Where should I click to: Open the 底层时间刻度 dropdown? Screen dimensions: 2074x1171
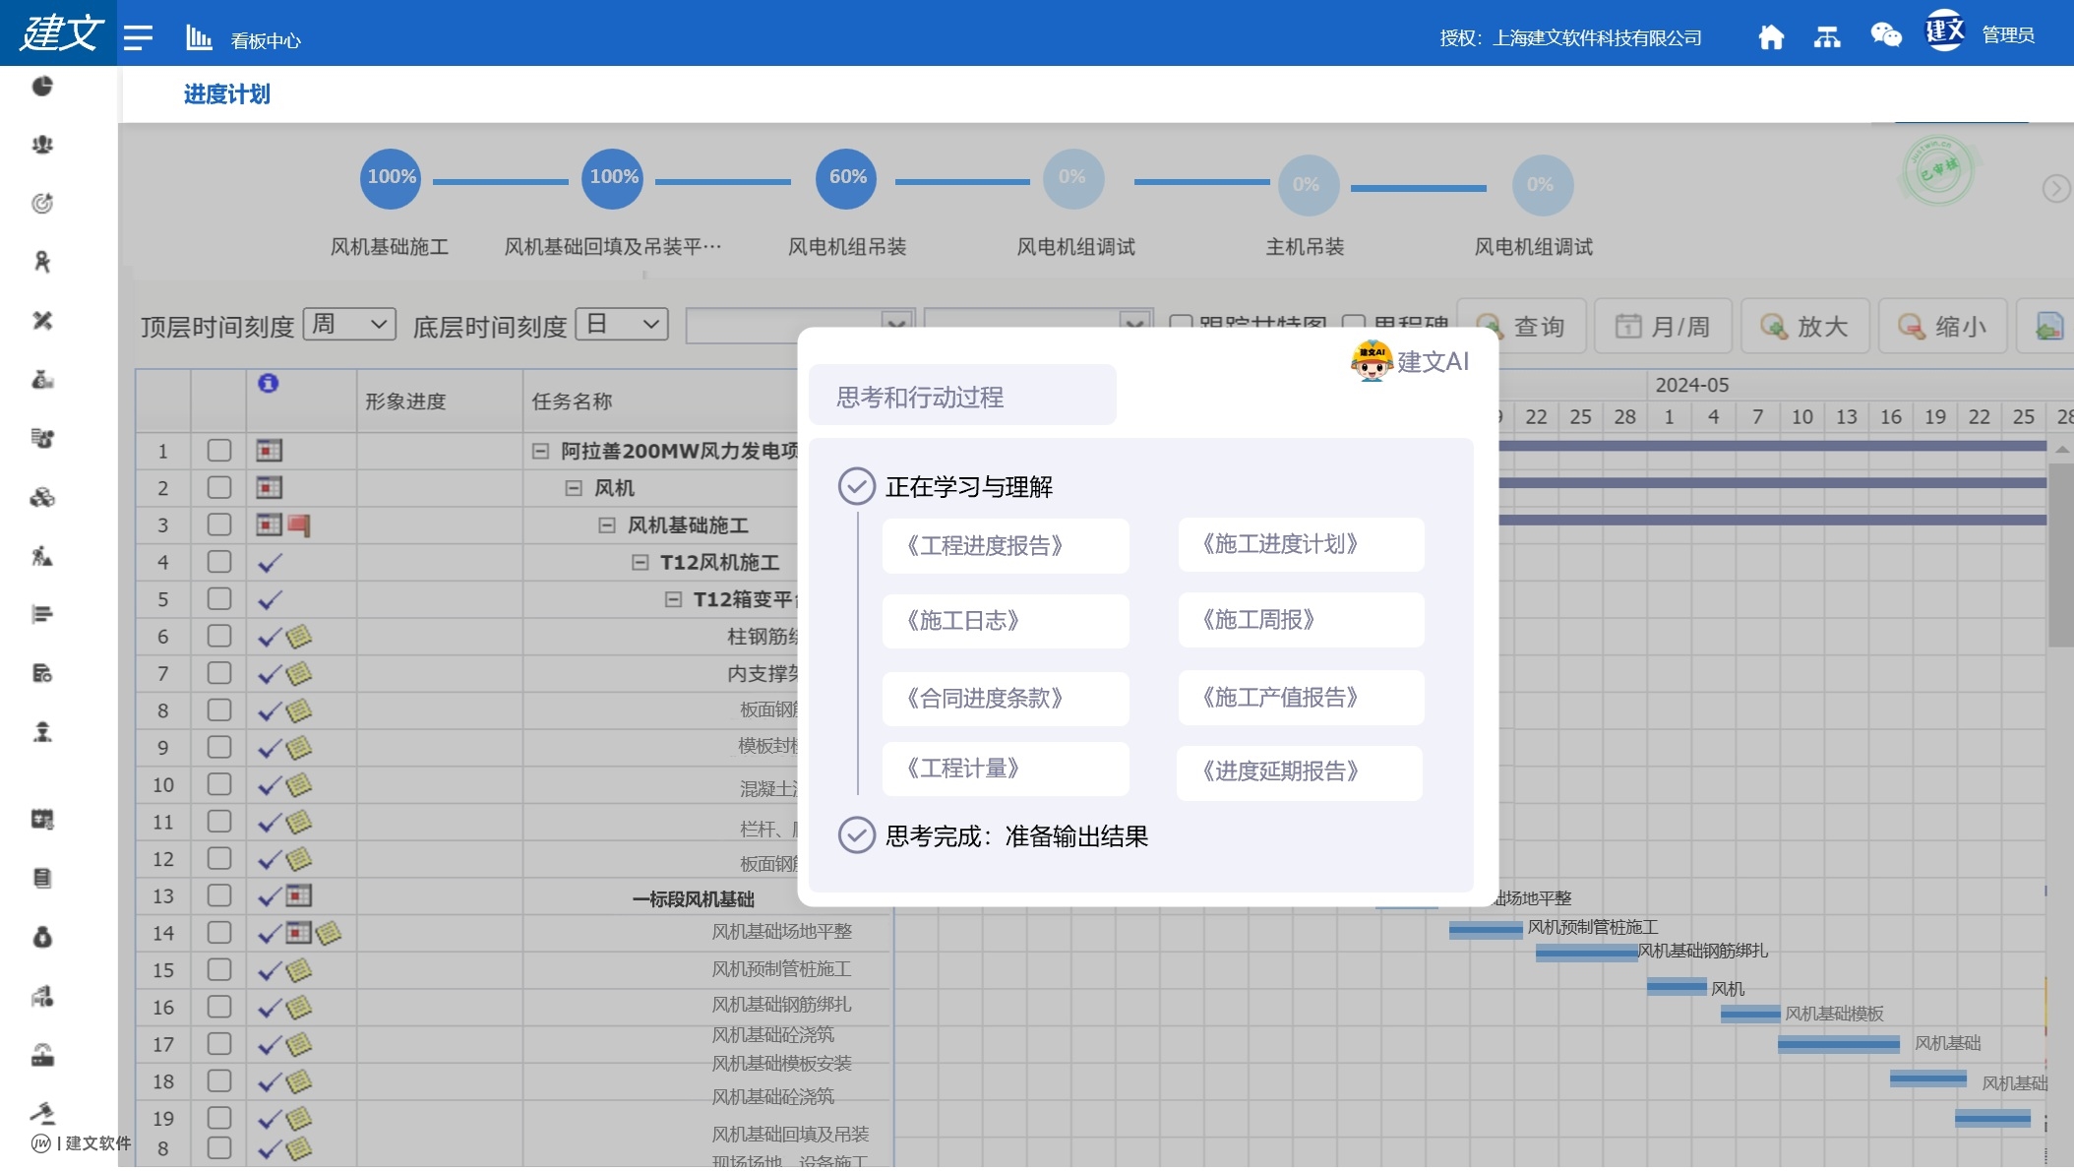pos(622,324)
